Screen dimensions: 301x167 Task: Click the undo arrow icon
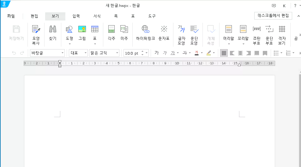(14, 53)
